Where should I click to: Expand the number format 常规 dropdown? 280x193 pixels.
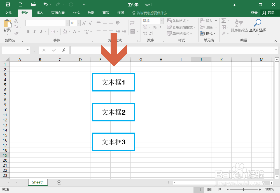point(162,21)
